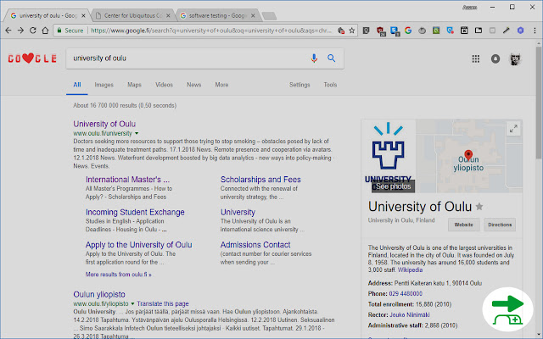
Task: Click the Directions button
Action: [500, 225]
